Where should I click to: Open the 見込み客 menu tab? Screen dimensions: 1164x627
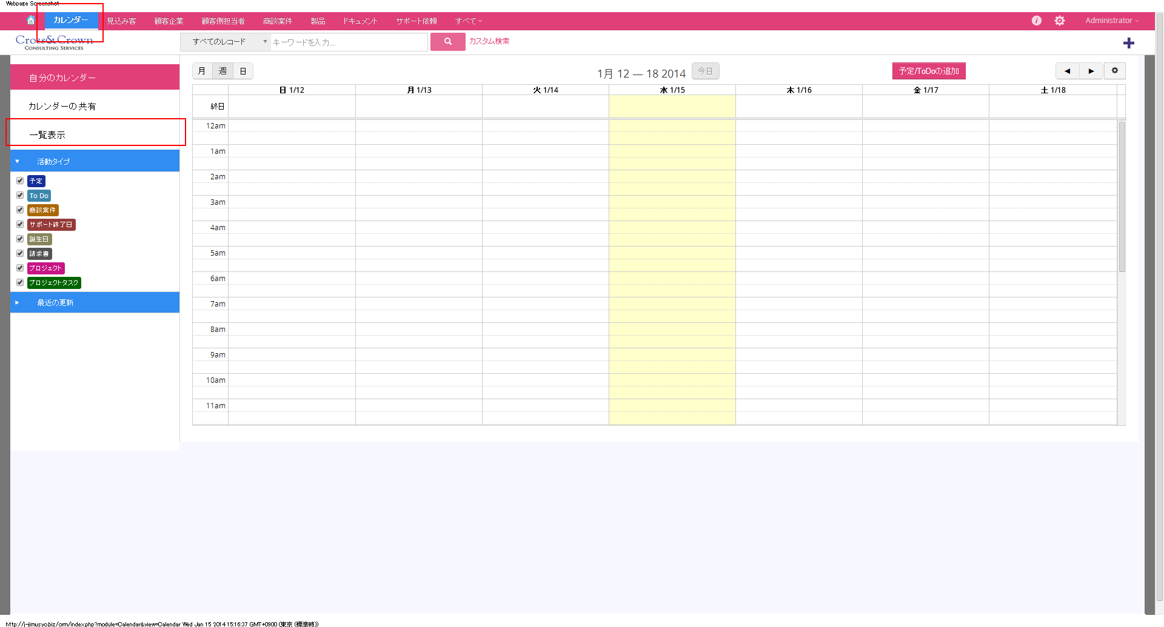point(121,21)
